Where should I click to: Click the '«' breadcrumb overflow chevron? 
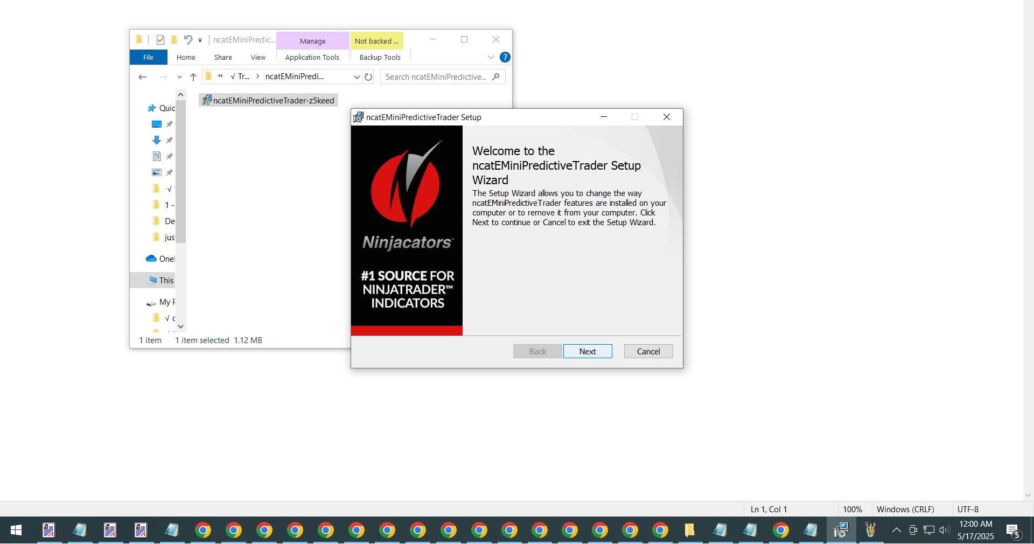click(220, 76)
